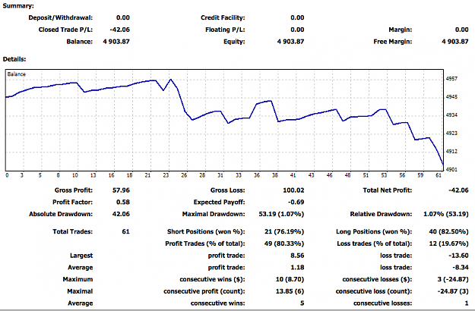The height and width of the screenshot is (311, 475).
Task: Click the consecutive wins value 10 (8.70)
Action: pyautogui.click(x=290, y=279)
